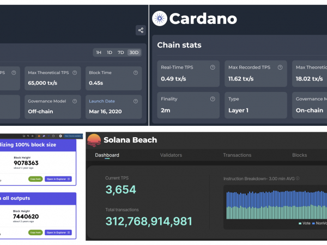The width and height of the screenshot is (327, 245).
Task: Click info icon next to Instruction Breakdown
Action: [x=298, y=179]
